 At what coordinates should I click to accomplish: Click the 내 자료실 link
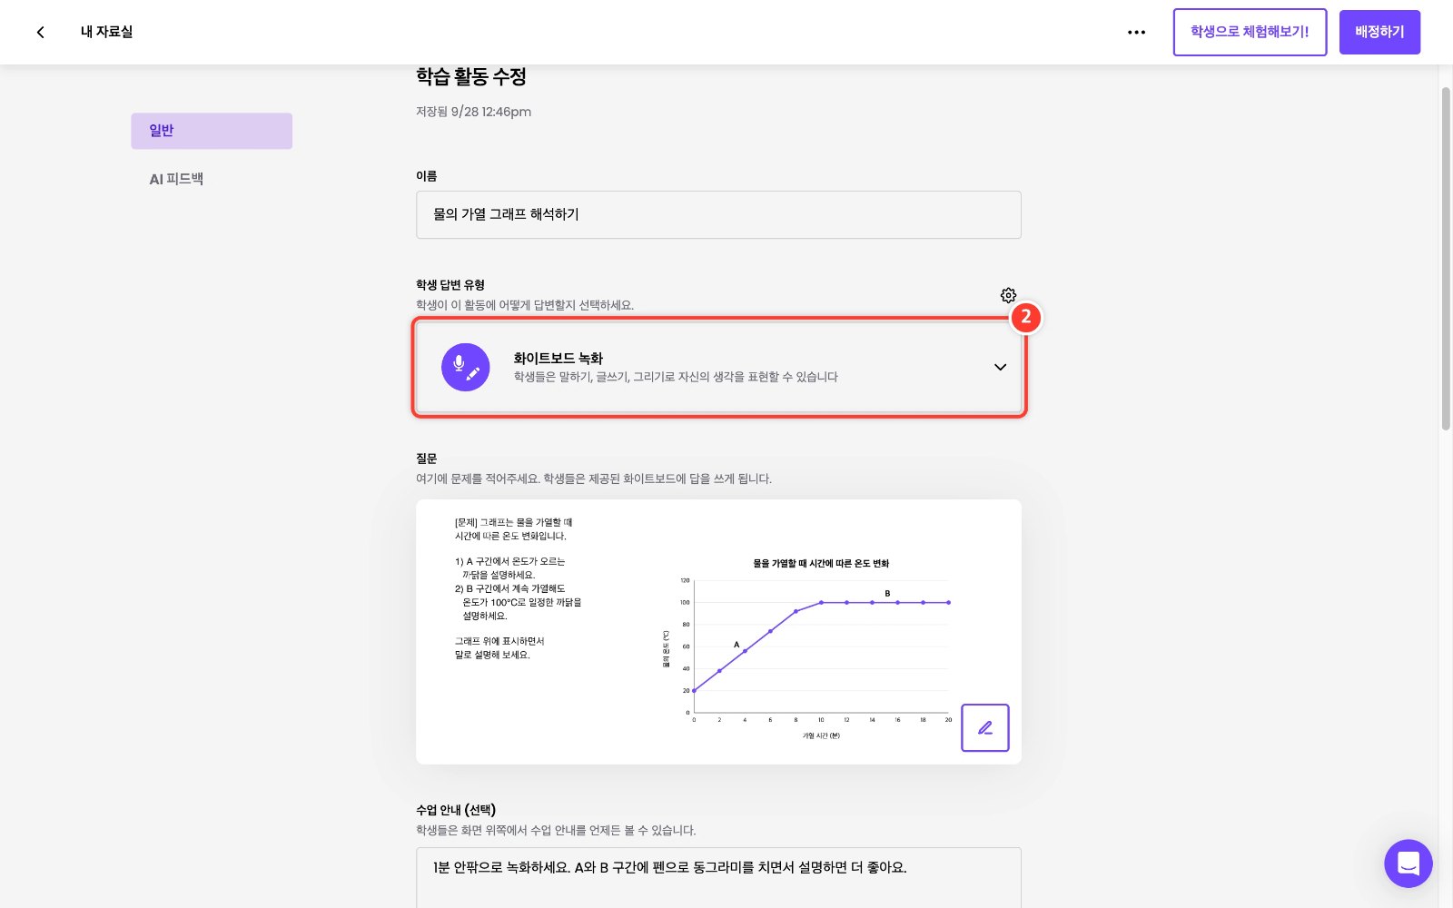106,32
